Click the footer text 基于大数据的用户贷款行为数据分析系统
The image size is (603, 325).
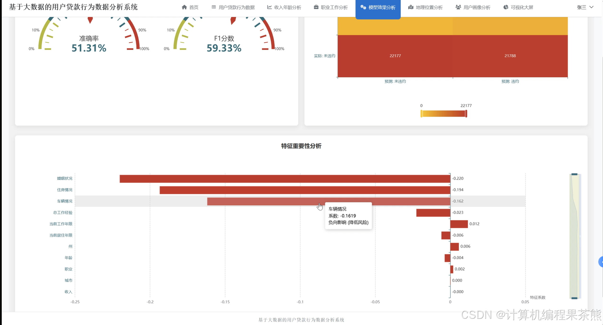pyautogui.click(x=301, y=320)
